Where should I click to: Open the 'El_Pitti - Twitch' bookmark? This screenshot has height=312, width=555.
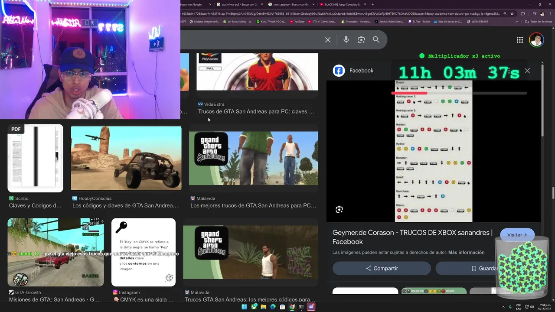click(419, 21)
